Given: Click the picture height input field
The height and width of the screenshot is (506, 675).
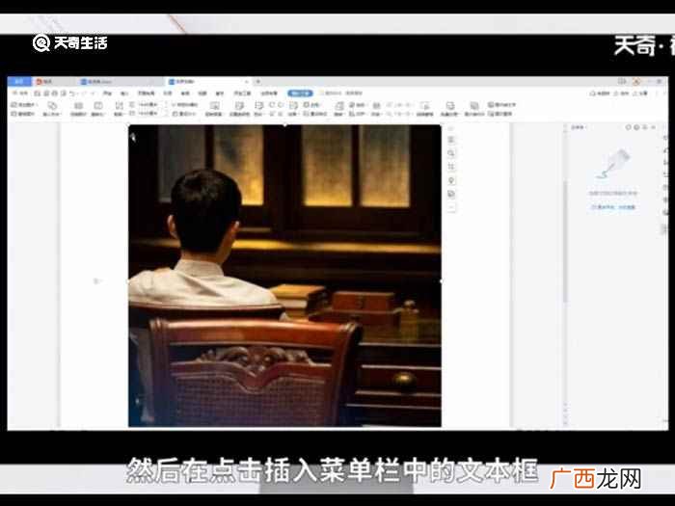Looking at the screenshot, I should [x=147, y=104].
